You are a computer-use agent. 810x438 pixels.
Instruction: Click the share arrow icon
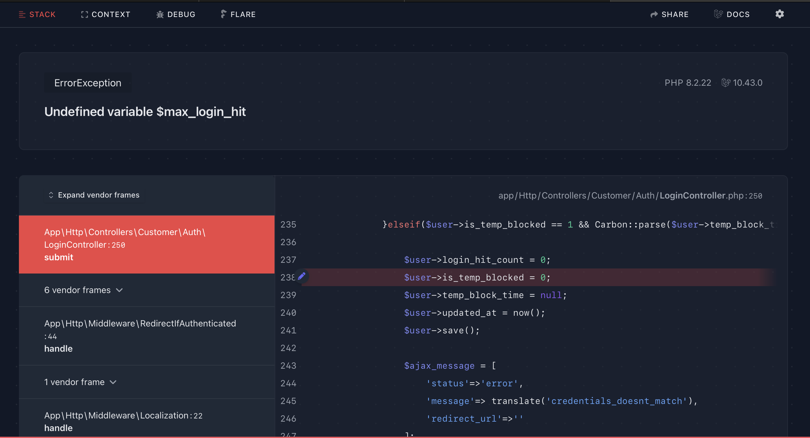click(654, 14)
